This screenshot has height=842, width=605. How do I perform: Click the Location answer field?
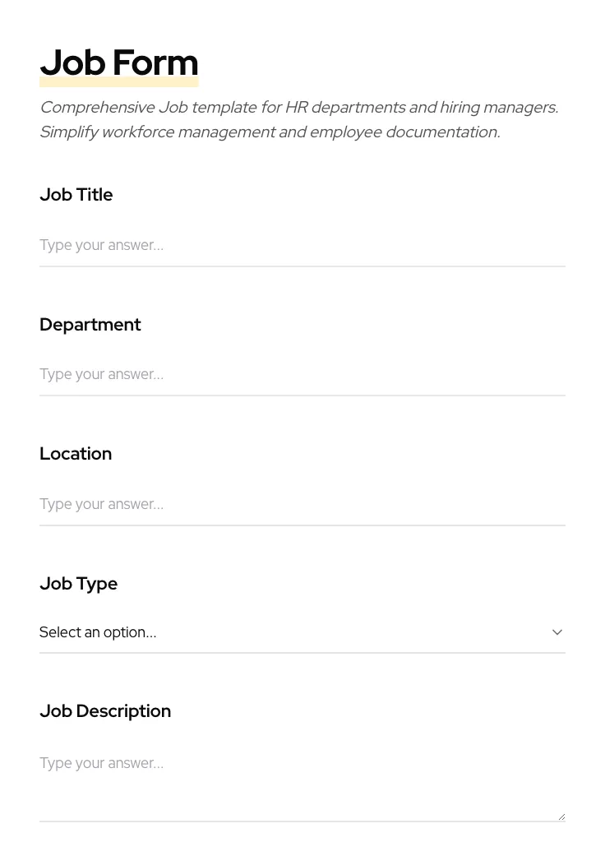click(302, 504)
